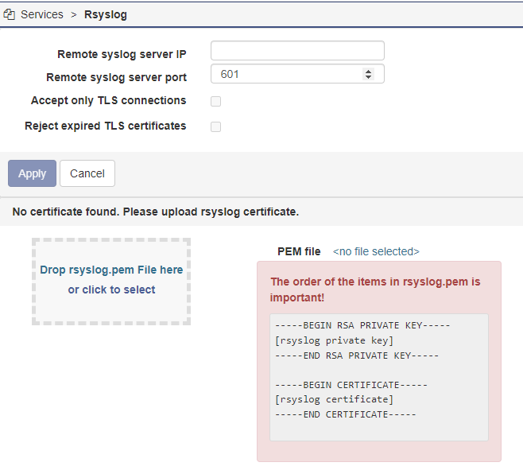Click the Accept only TLS connections label
The width and height of the screenshot is (523, 474).
click(108, 101)
